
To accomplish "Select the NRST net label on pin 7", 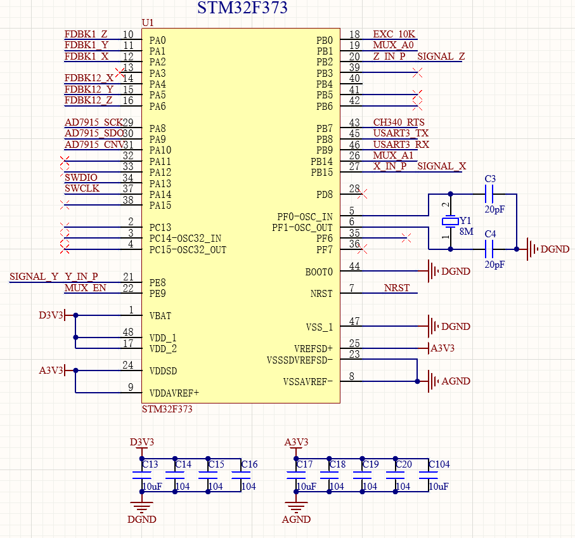I will point(397,288).
